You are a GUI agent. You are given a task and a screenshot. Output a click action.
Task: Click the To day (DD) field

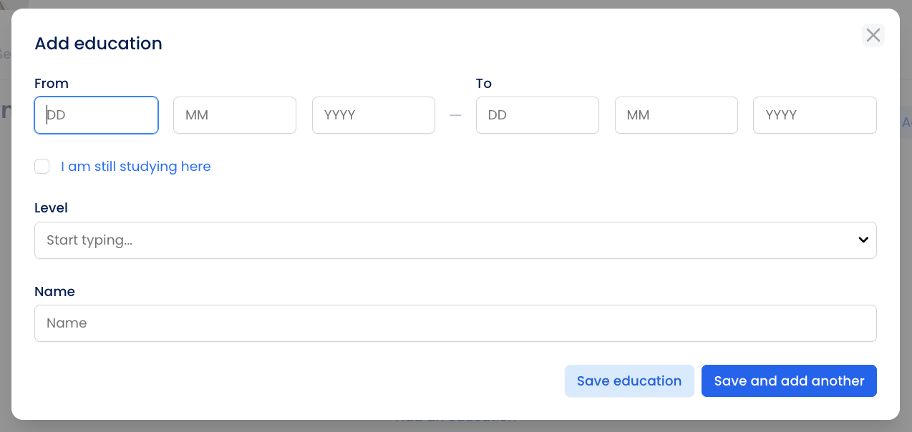point(537,115)
